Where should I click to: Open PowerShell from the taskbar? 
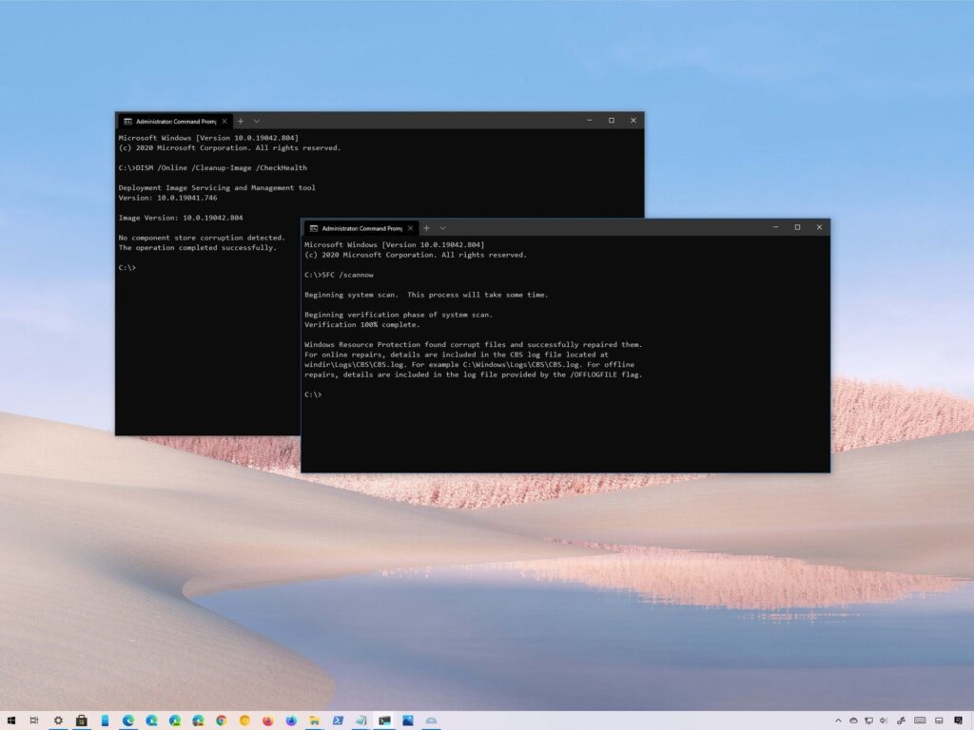click(338, 720)
